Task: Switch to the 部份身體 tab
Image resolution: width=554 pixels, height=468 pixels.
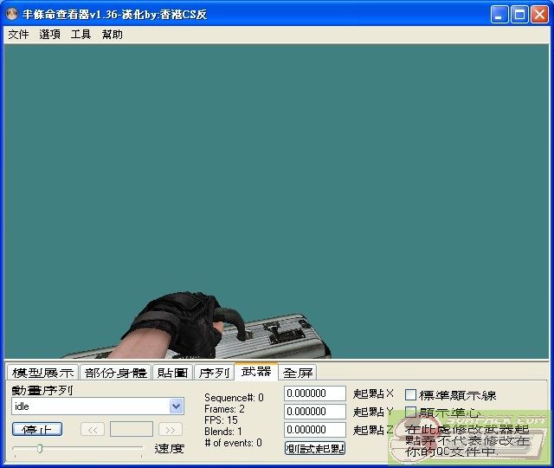Action: click(x=115, y=373)
